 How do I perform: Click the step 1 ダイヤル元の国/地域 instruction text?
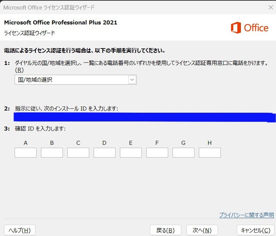click(x=141, y=66)
